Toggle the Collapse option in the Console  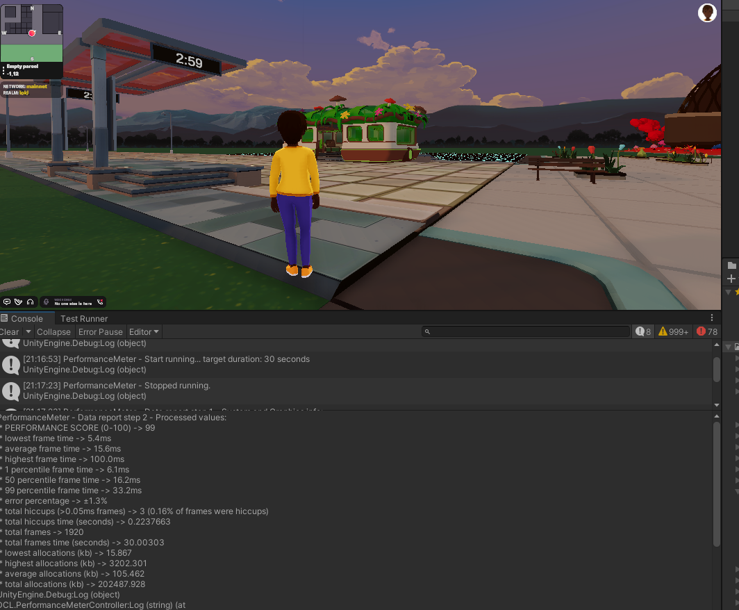pos(53,331)
